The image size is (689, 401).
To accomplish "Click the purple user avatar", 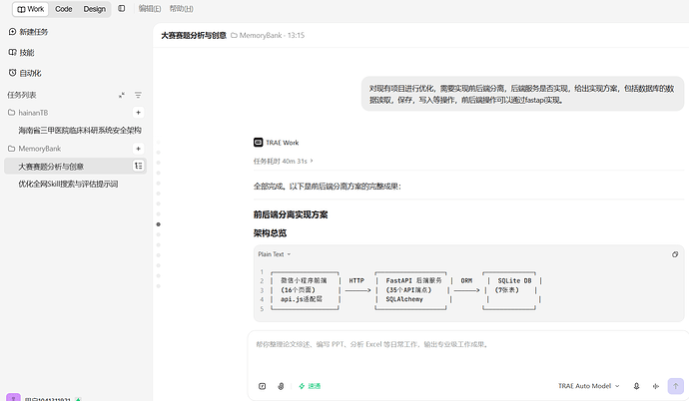I will [13, 397].
